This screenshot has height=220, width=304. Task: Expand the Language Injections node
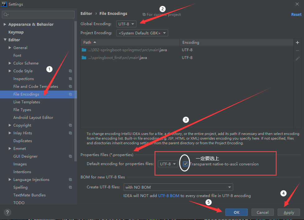pyautogui.click(x=10, y=180)
